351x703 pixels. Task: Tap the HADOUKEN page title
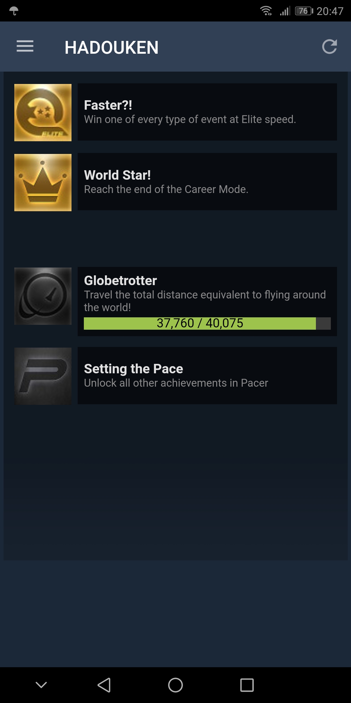pyautogui.click(x=111, y=48)
